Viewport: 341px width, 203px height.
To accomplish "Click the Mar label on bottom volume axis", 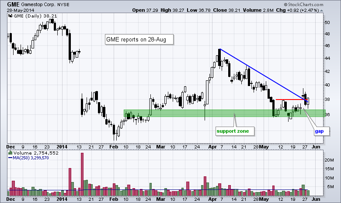I will 160,199.
